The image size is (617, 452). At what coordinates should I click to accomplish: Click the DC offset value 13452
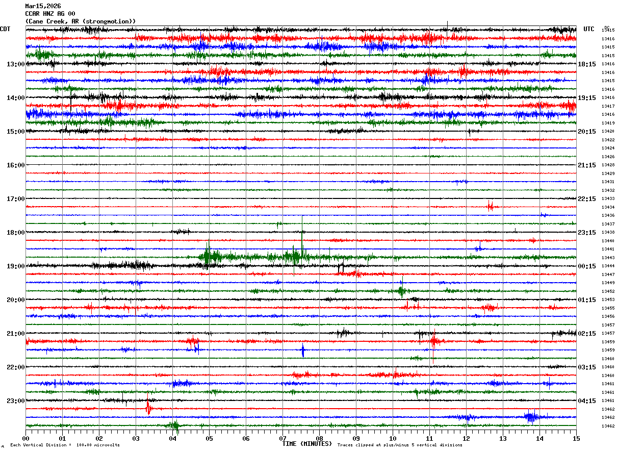[608, 291]
